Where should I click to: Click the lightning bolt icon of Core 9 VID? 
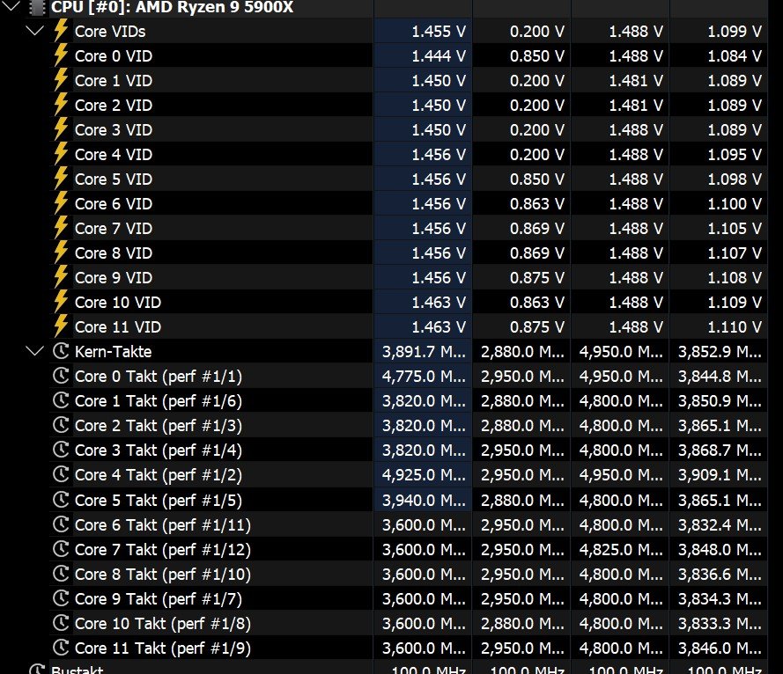(x=61, y=277)
